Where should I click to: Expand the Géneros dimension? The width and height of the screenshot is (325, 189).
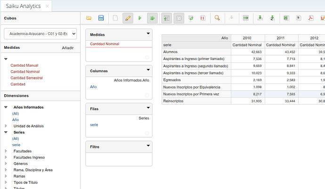tap(6, 164)
